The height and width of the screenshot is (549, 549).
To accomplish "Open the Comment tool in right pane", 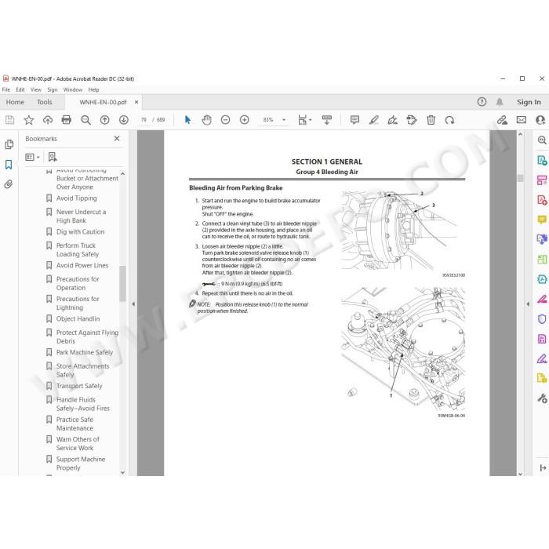I will point(542,220).
